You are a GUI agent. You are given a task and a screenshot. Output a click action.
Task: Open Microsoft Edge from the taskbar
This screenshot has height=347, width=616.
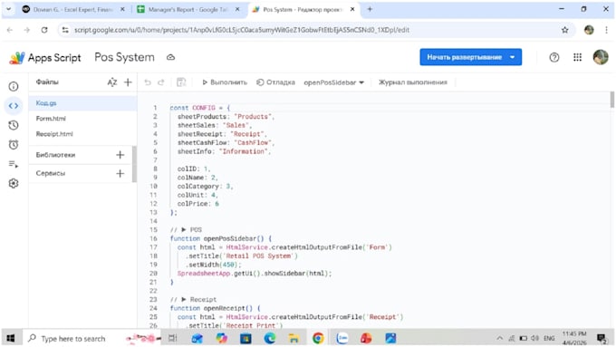270,338
